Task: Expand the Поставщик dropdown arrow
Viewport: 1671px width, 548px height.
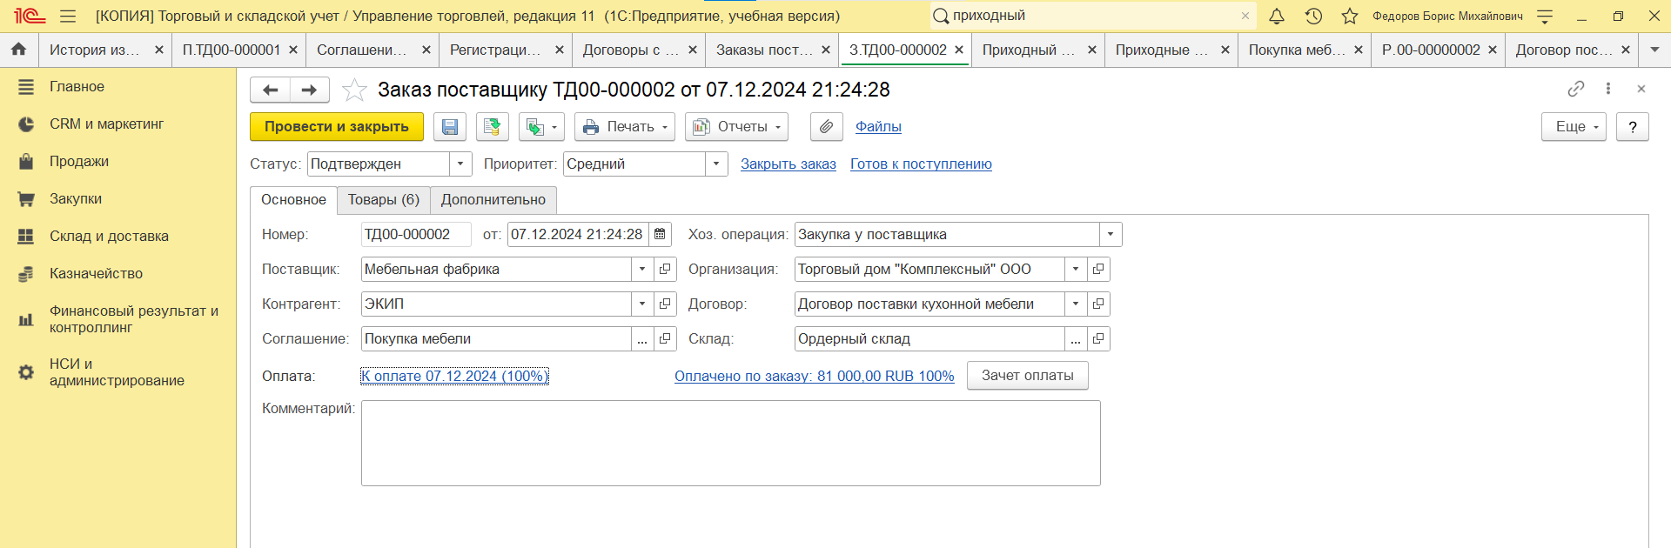Action: [x=642, y=269]
